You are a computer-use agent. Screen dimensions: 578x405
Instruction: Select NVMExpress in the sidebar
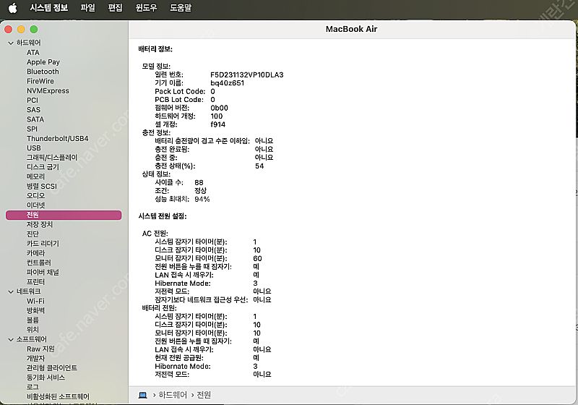(48, 90)
